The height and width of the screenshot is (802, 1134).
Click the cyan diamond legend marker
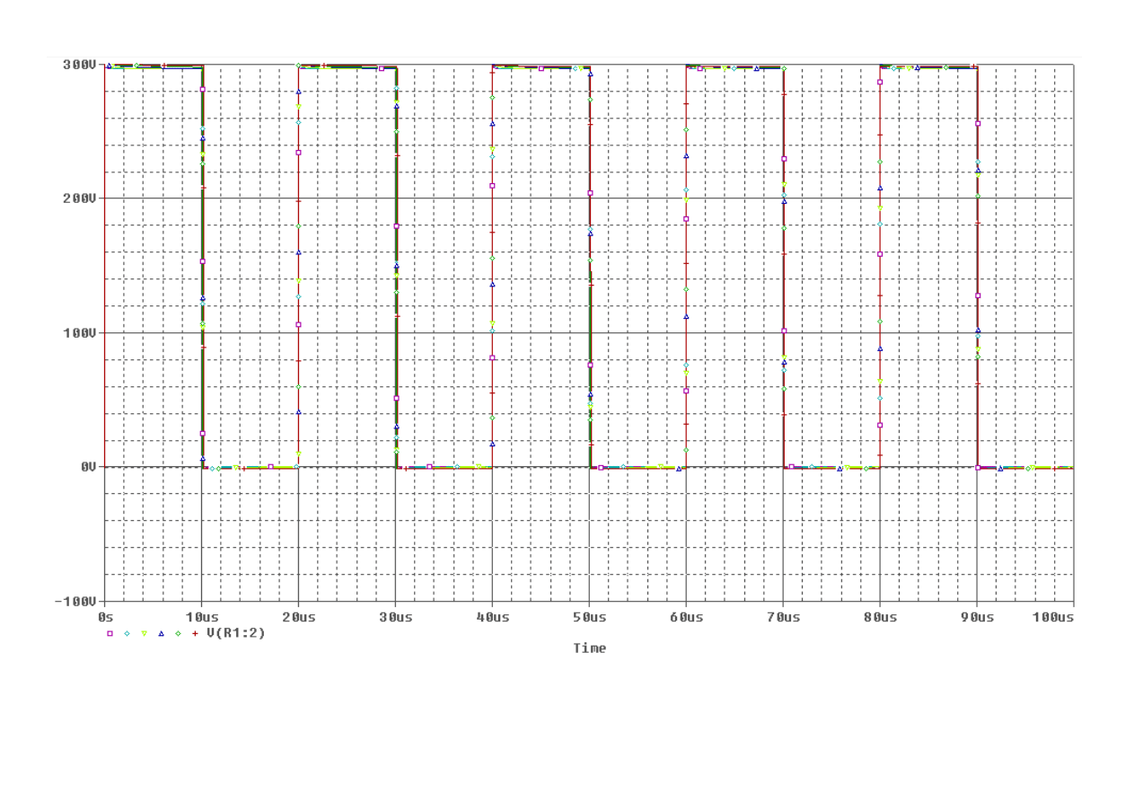(x=127, y=633)
